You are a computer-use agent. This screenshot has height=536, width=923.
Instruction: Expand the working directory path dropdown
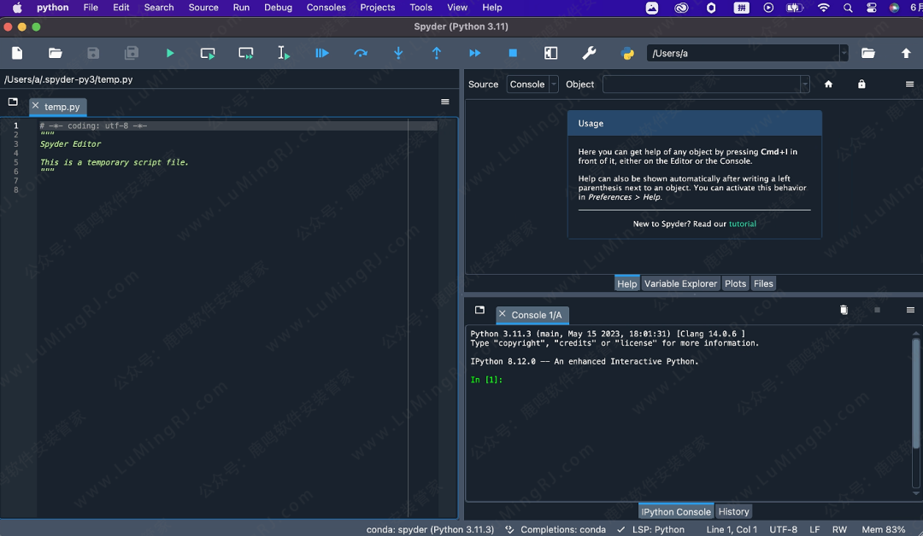844,53
